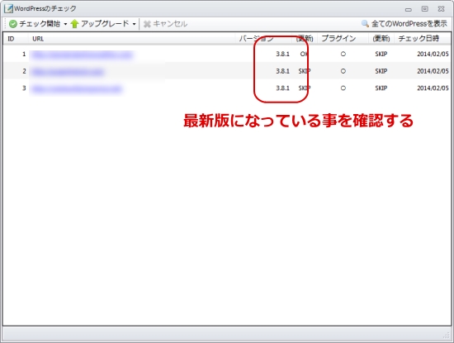Click version 3.8.1 in row 1
The width and height of the screenshot is (454, 343).
point(282,55)
